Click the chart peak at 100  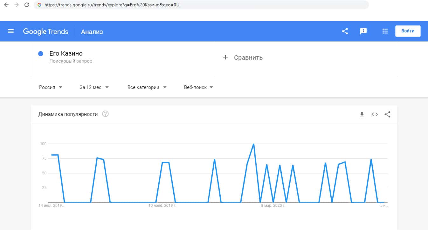coord(253,144)
